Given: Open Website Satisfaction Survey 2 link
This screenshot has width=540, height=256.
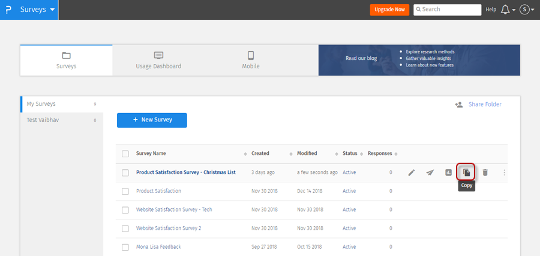Looking at the screenshot, I should tap(169, 228).
